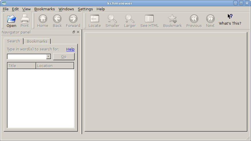Viewport: 251px width, 141px height.
Task: Locate current page in contents tree
Action: [95, 21]
